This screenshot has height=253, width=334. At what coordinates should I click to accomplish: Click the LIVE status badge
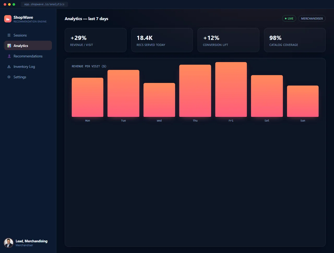click(x=289, y=19)
